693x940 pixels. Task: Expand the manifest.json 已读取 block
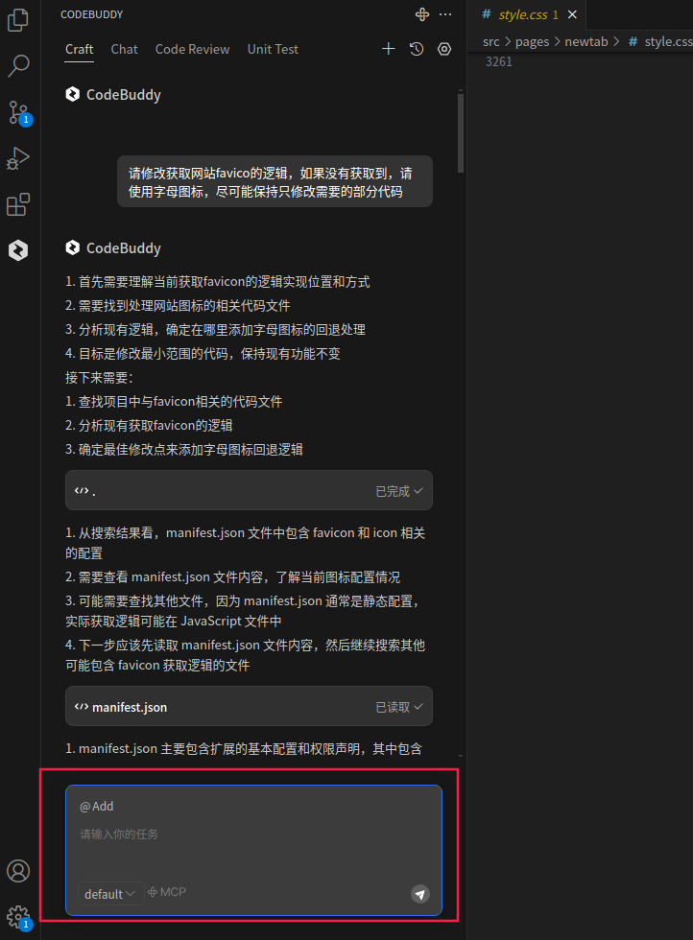249,707
